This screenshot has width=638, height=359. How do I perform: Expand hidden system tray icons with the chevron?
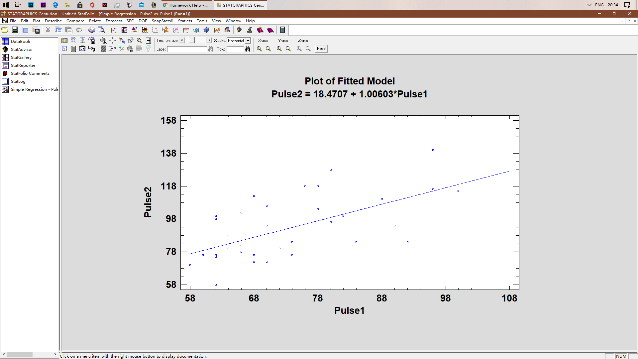589,5
